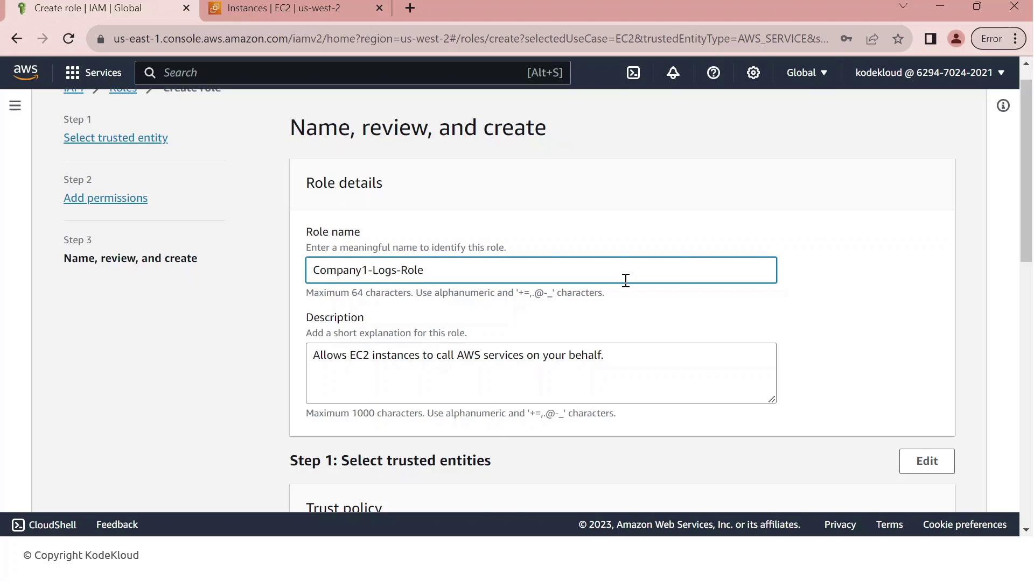Open the info panel icon at right
Screen dimensions: 1034x581
[1003, 106]
